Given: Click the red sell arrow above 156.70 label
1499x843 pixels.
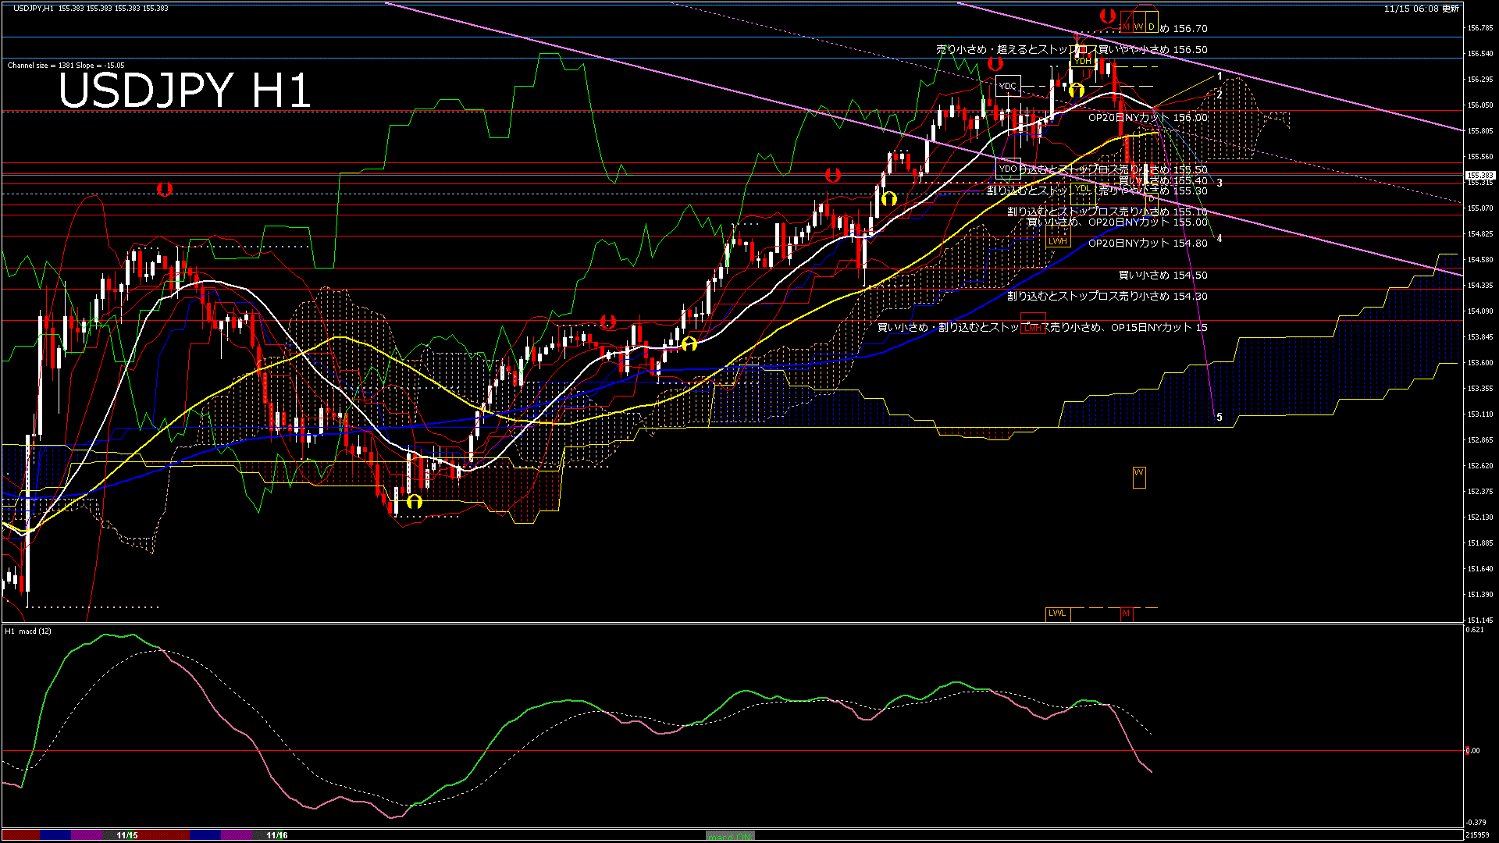Looking at the screenshot, I should point(1107,16).
